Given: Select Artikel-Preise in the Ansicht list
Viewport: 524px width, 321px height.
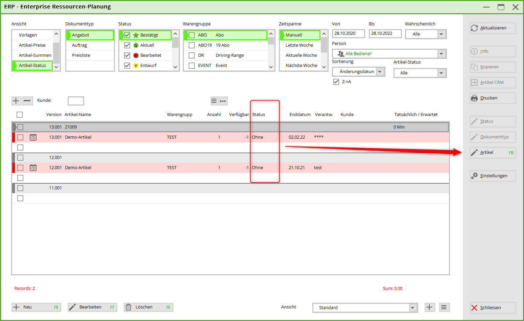Looking at the screenshot, I should point(32,45).
